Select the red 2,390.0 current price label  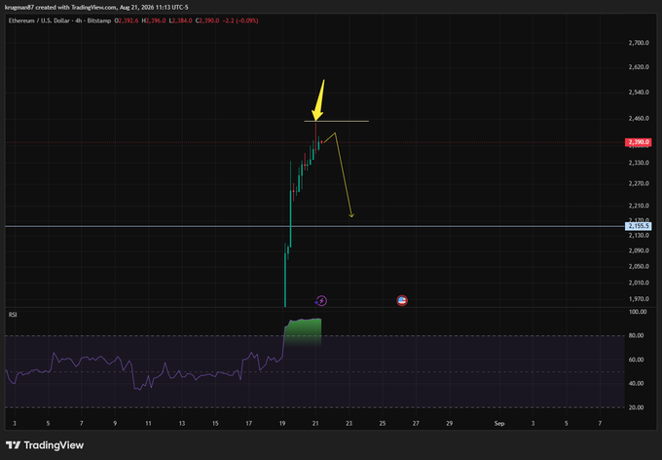click(x=638, y=142)
